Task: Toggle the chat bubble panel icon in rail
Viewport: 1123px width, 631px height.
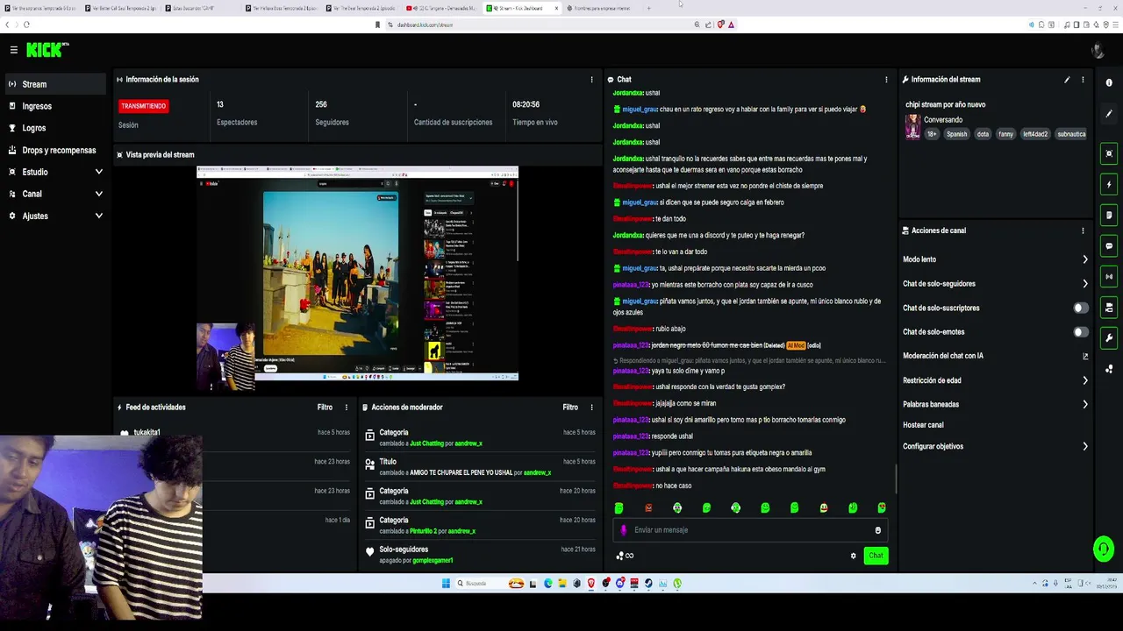Action: [x=1109, y=246]
